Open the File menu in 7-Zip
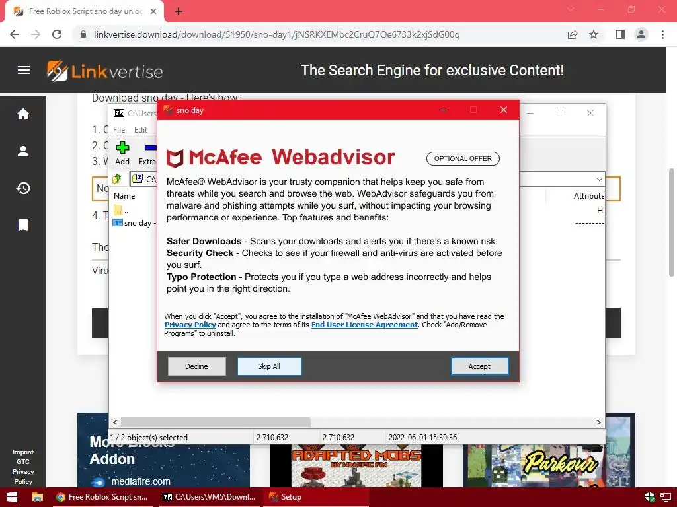This screenshot has height=507, width=677. tap(119, 130)
